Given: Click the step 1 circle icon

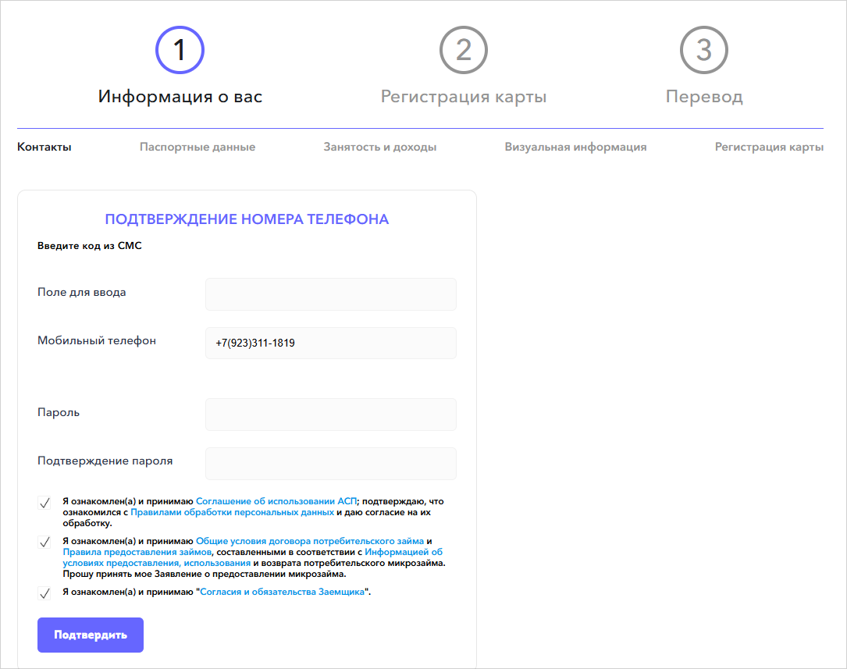Looking at the screenshot, I should tap(180, 50).
